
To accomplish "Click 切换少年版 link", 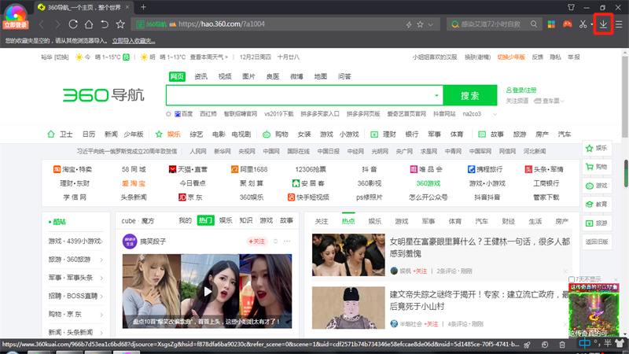I will pyautogui.click(x=511, y=57).
